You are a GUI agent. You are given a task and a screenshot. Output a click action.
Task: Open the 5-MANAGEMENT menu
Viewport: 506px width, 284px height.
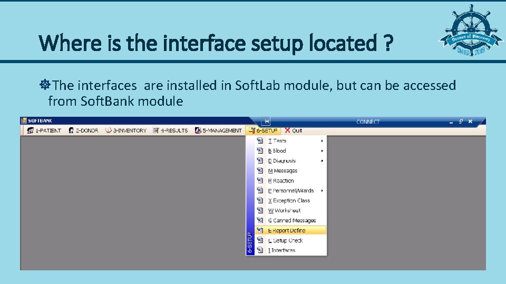click(218, 130)
